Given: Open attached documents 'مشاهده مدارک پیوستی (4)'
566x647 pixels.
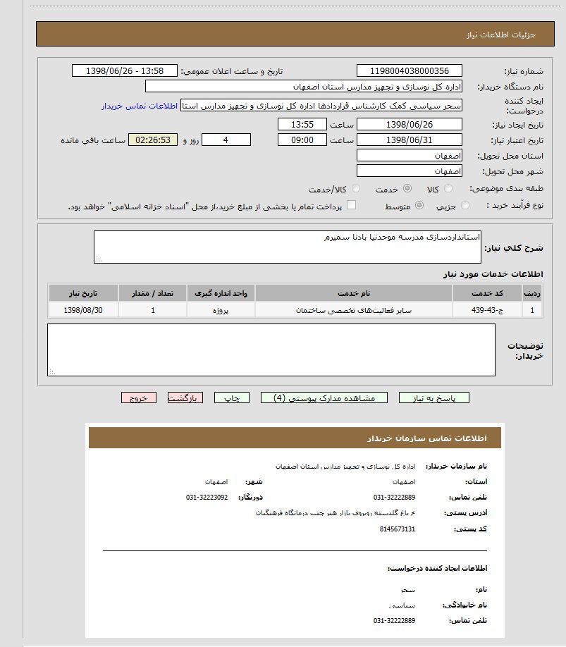Looking at the screenshot, I should 324,398.
